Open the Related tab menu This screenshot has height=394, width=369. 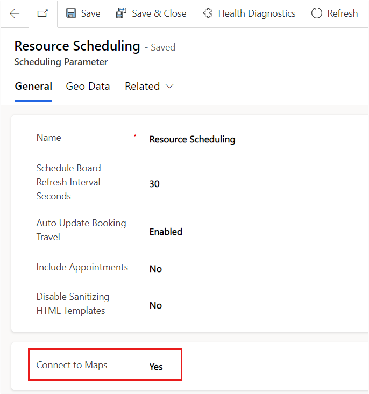point(149,87)
